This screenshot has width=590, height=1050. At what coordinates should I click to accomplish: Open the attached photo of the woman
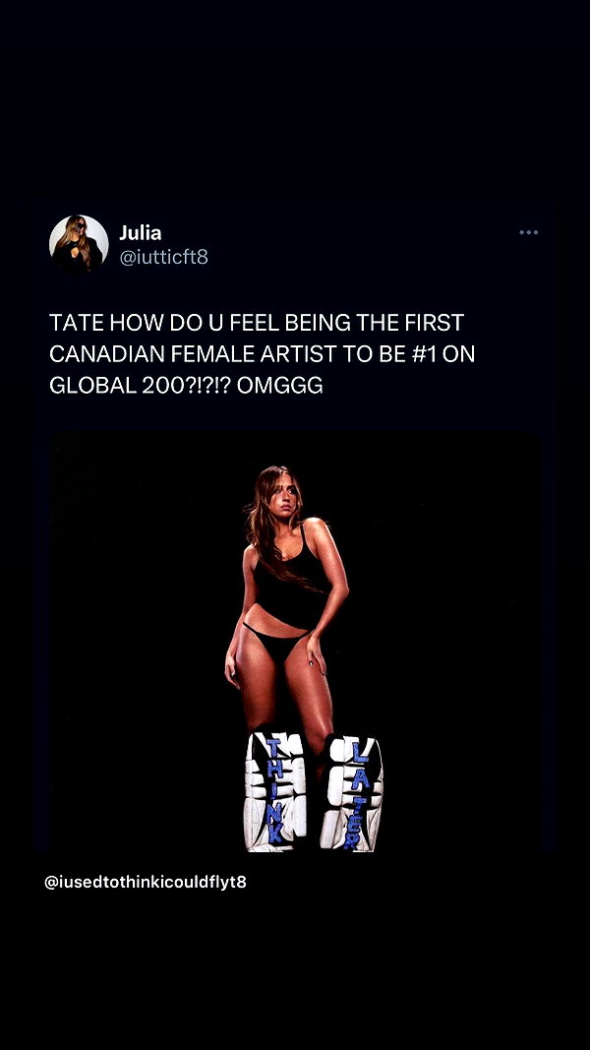(294, 643)
